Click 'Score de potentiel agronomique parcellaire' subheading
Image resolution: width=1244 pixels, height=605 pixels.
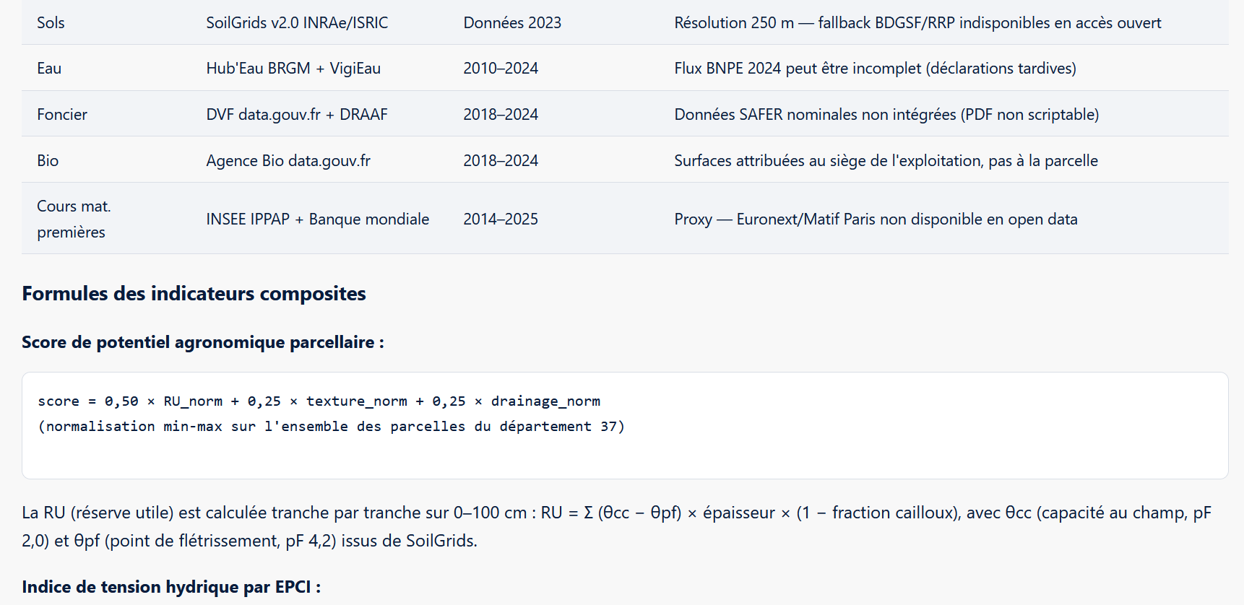coord(202,341)
